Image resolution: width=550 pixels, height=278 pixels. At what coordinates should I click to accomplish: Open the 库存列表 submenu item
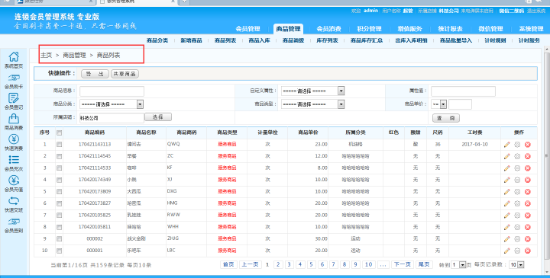coord(327,40)
